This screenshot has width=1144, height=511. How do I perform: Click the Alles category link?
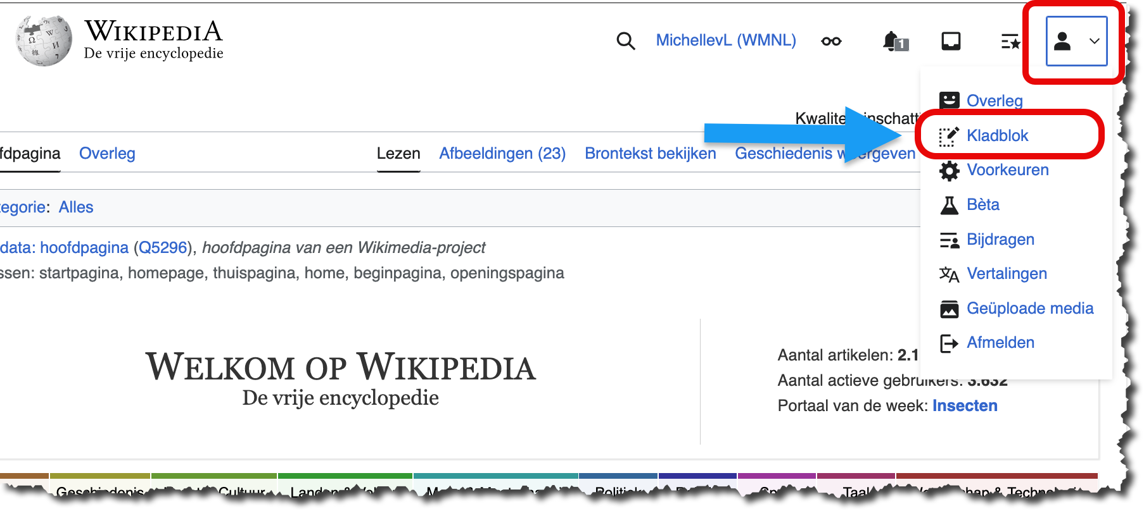coord(76,207)
